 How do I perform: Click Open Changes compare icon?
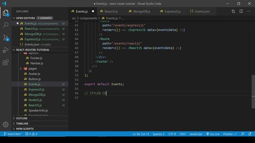click(233, 12)
